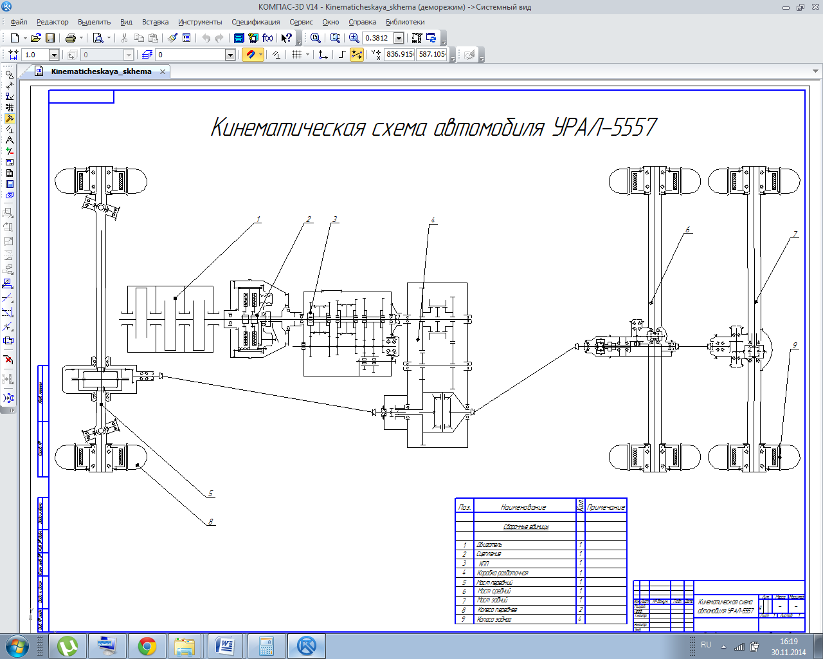
Task: Click the Примечание table header
Action: tap(606, 507)
